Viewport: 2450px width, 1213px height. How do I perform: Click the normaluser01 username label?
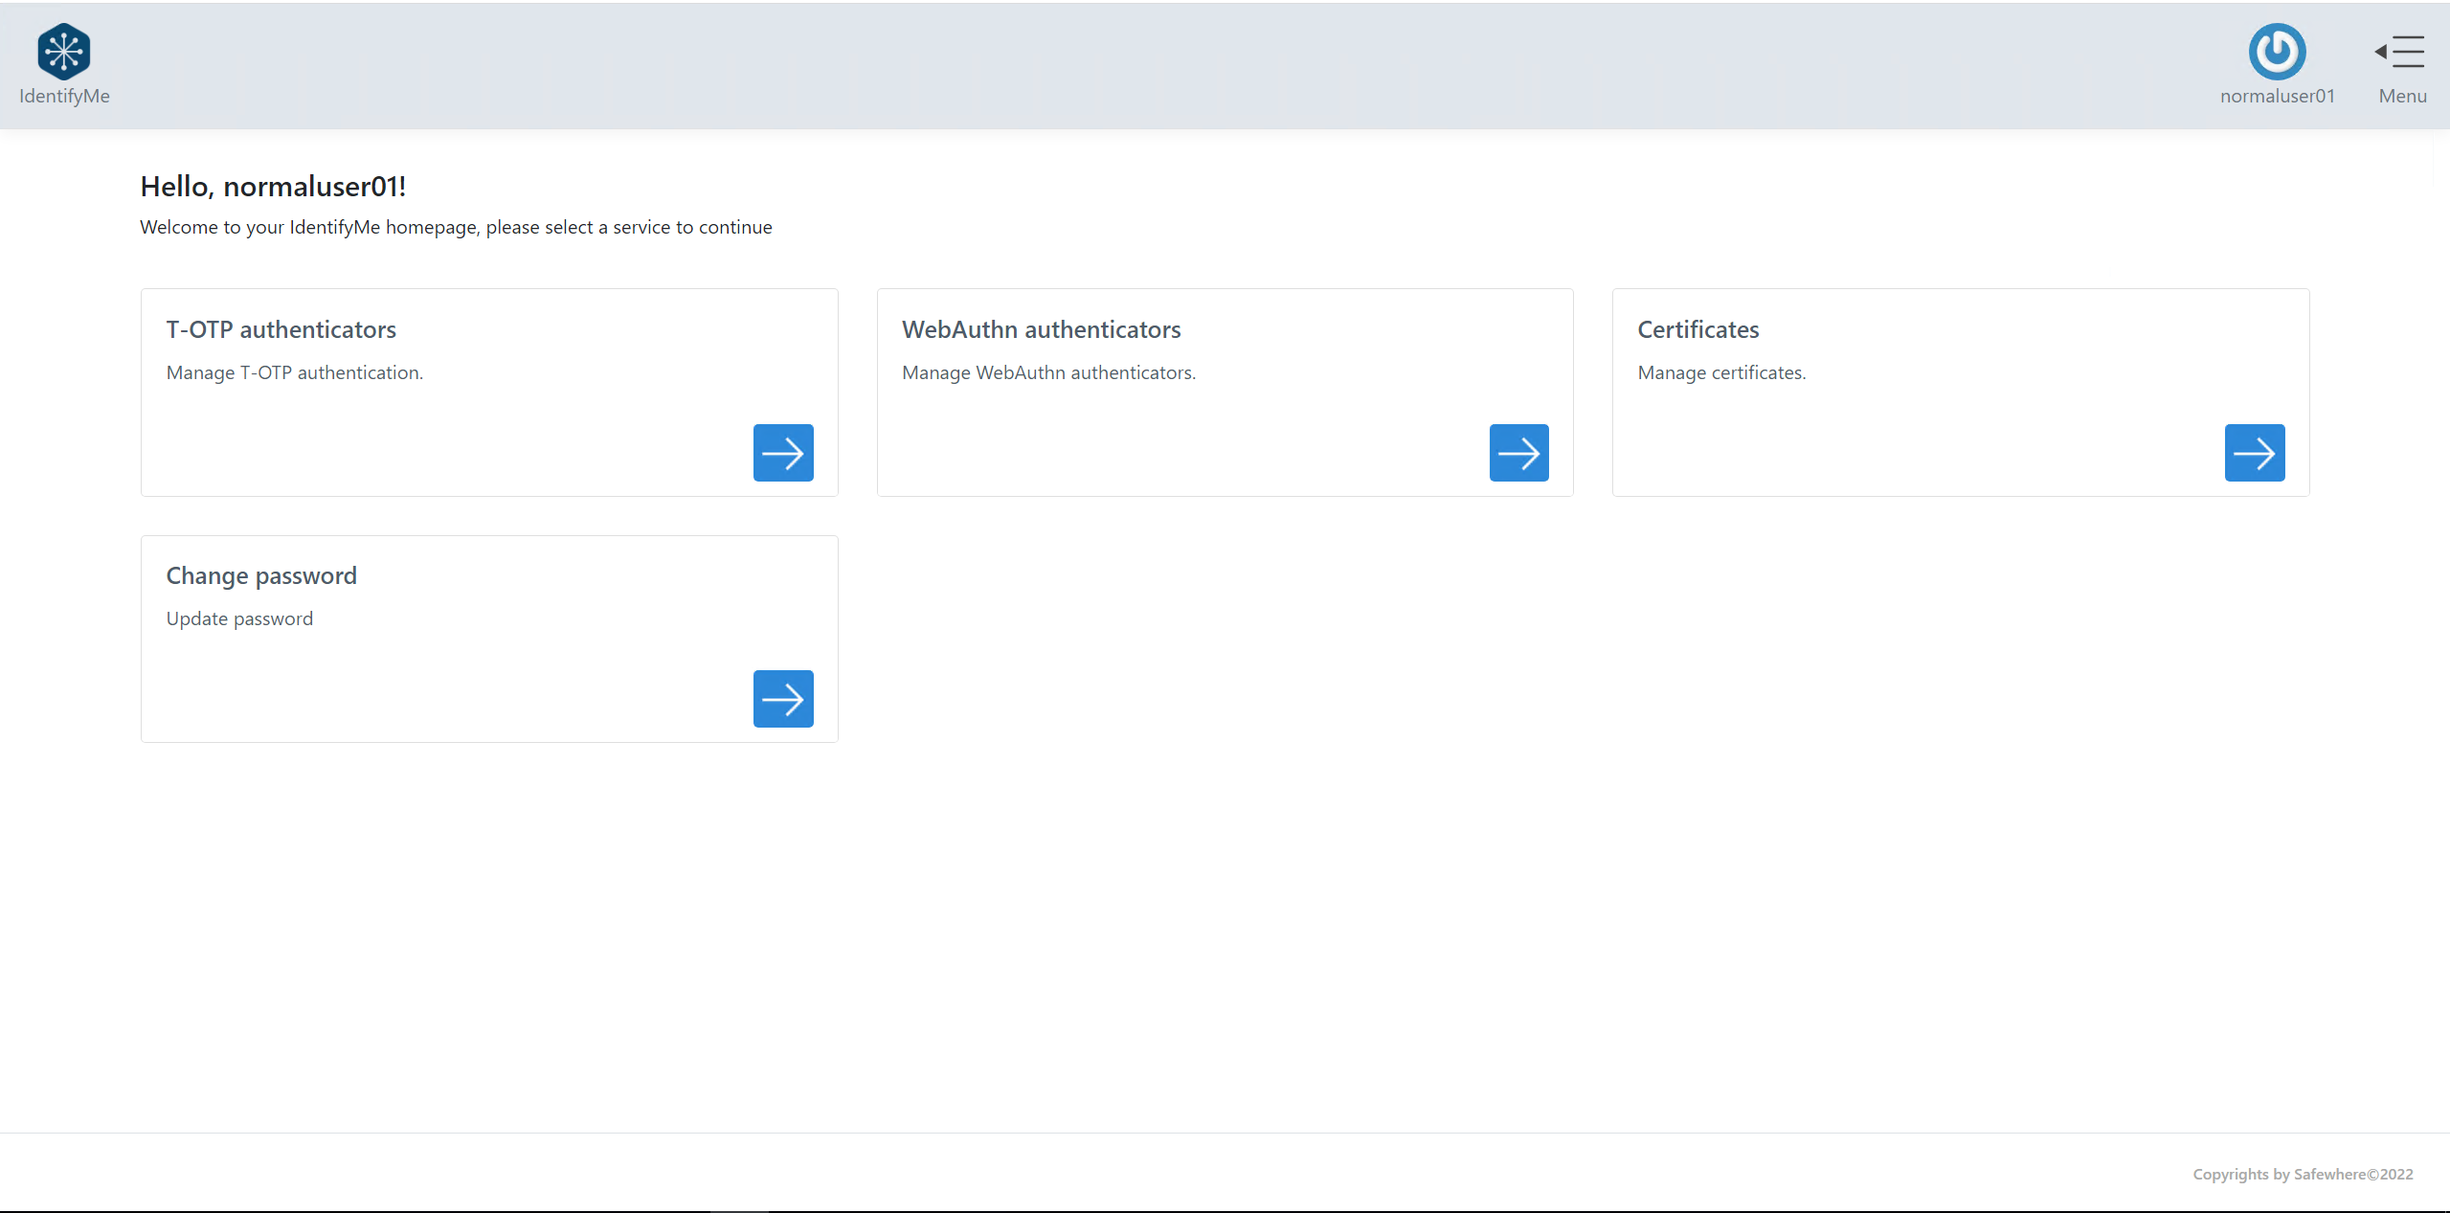(2277, 96)
